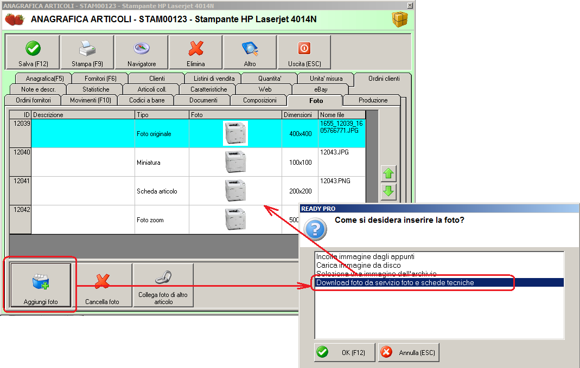Click Annulla (ESC) in Ready Pro dialog
This screenshot has height=368, width=580.
pos(409,352)
